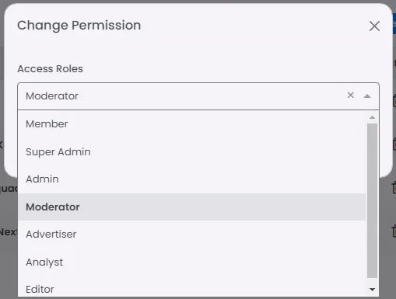Select the highlighted Moderator option
396x299 pixels.
[x=191, y=207]
